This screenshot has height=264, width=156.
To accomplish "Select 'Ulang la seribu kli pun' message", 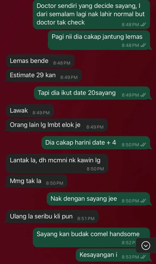I will [52, 217].
